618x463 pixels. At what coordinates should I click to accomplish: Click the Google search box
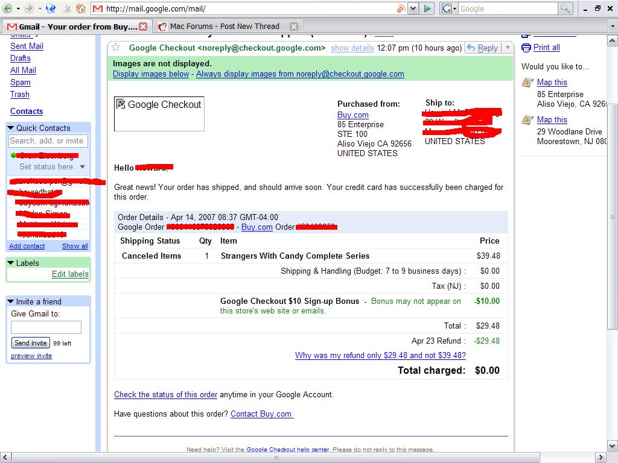(508, 8)
